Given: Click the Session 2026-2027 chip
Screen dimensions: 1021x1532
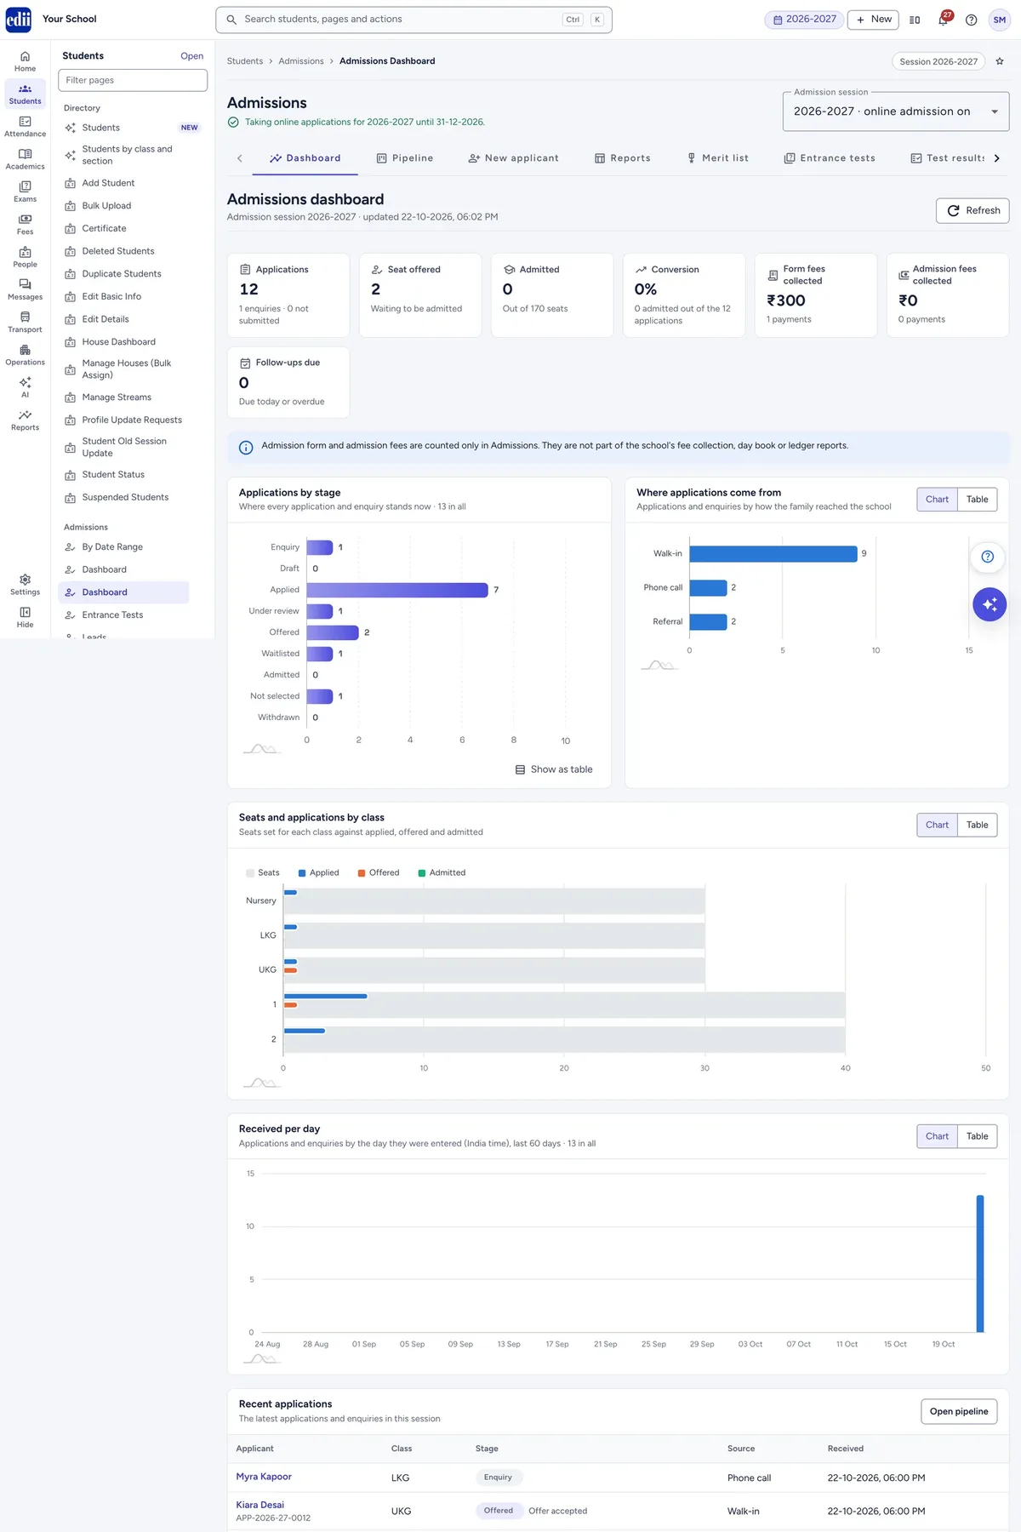Looking at the screenshot, I should (938, 61).
